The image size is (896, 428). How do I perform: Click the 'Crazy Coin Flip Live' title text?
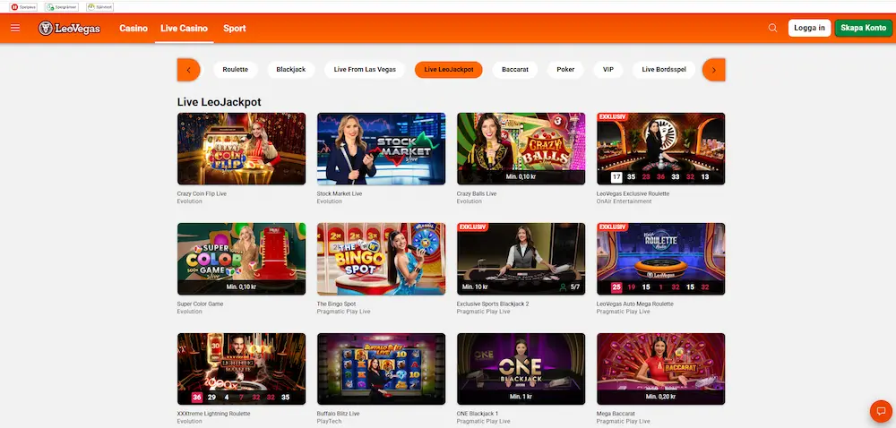[x=202, y=194]
